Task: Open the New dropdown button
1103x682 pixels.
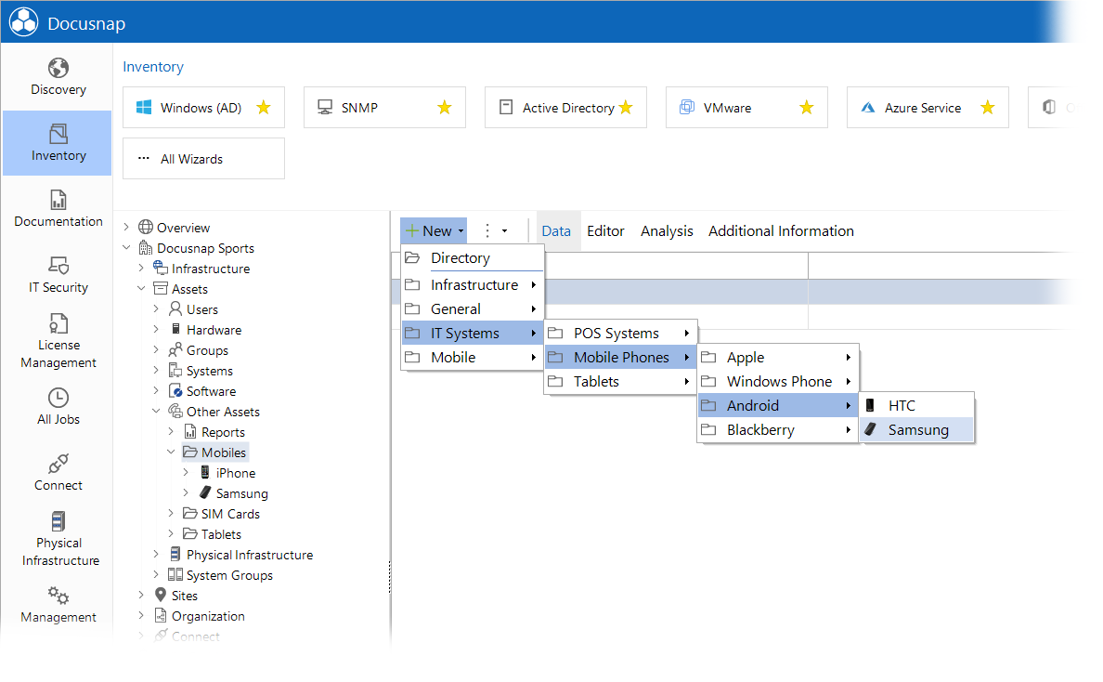Action: [x=434, y=230]
